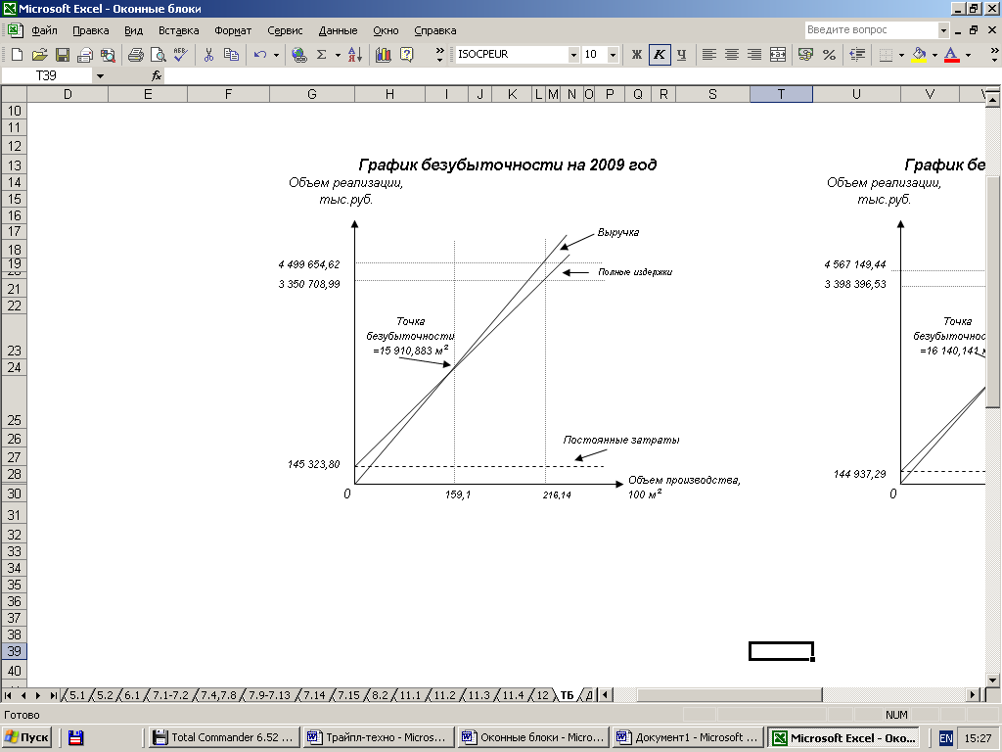Click the AutoSum sigma icon
This screenshot has height=752, width=1002.
pos(321,55)
